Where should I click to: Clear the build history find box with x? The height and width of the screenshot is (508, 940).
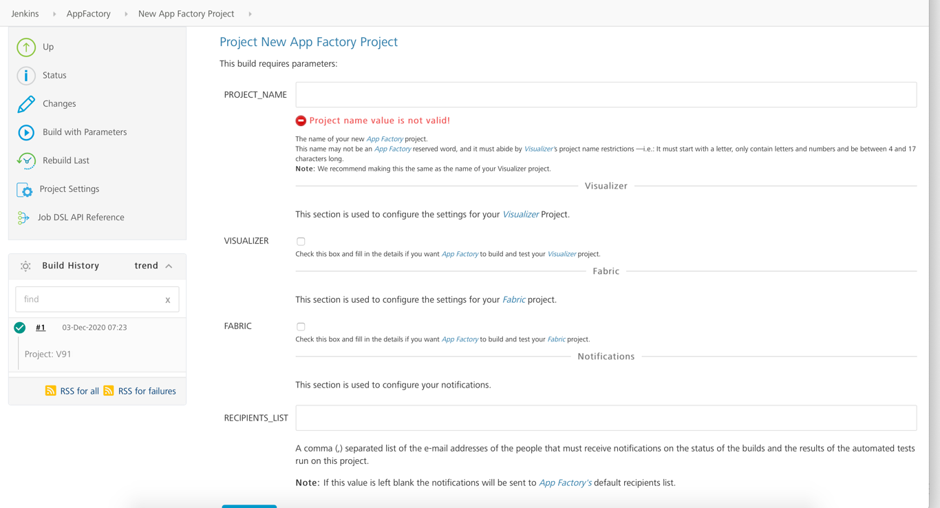pyautogui.click(x=168, y=300)
